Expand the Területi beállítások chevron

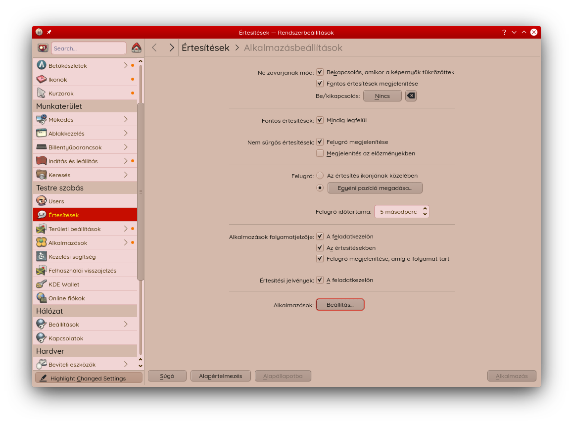126,229
